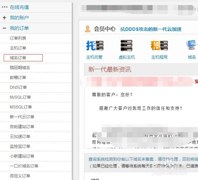The image size is (198, 180).
Task: Open 云加速订单 in the sidebar
Action: pos(20,136)
